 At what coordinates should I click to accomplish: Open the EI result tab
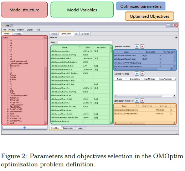(85, 34)
